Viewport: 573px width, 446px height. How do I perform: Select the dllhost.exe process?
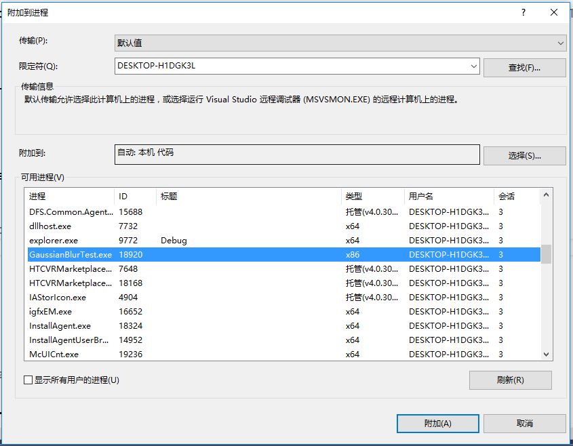click(x=284, y=226)
